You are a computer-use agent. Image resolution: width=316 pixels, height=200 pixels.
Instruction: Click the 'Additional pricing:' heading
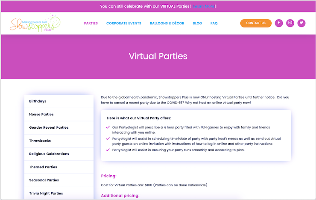tap(120, 196)
